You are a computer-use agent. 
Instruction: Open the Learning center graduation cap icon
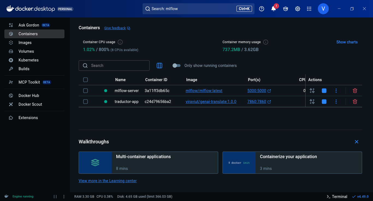286,9
